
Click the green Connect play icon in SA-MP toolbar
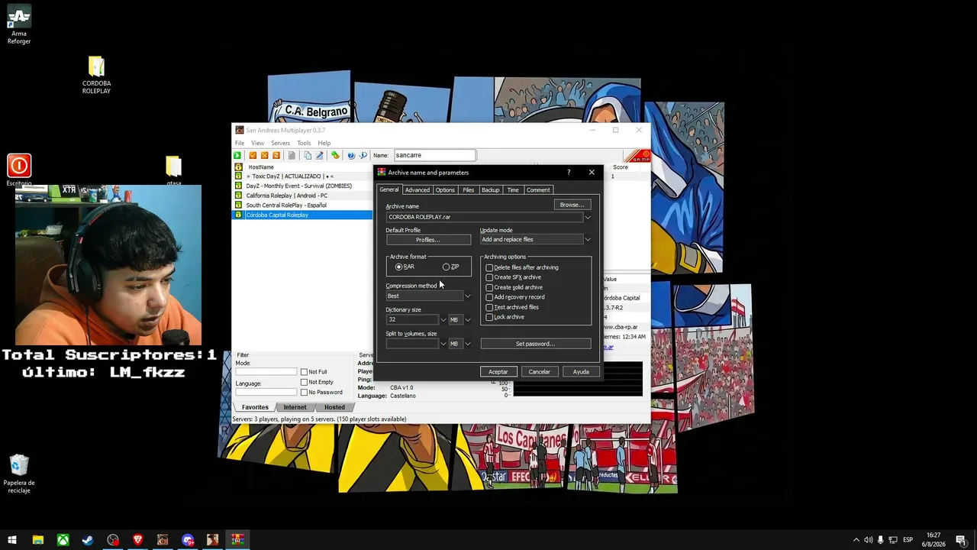point(237,155)
